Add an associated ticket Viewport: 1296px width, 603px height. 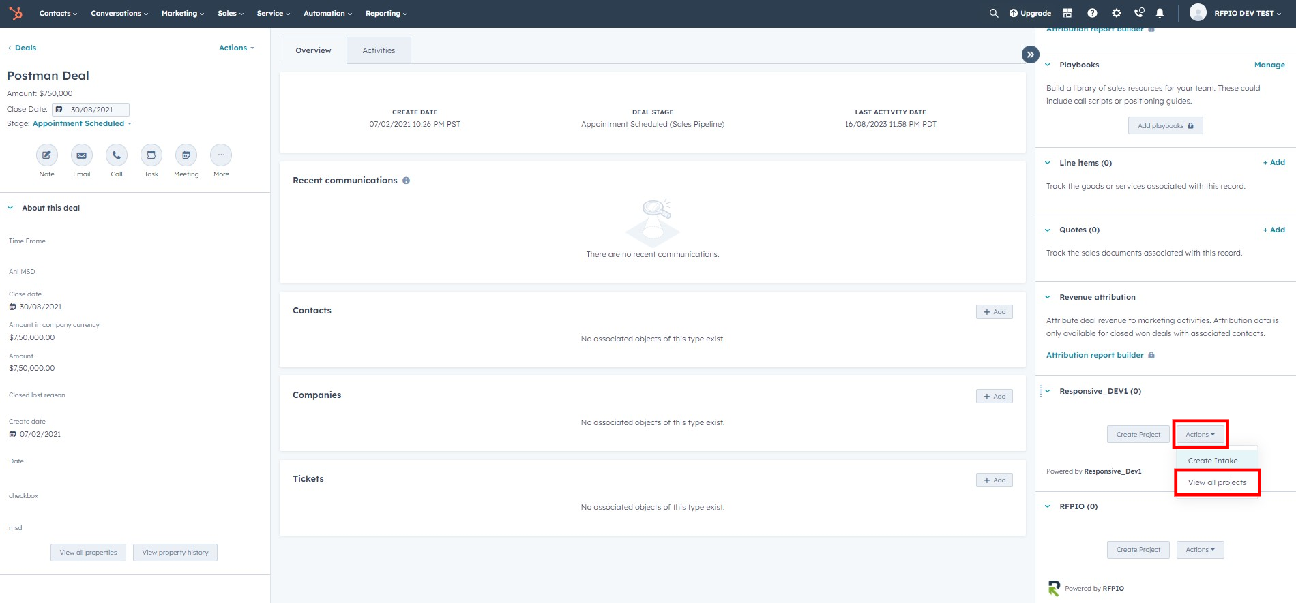pyautogui.click(x=994, y=480)
